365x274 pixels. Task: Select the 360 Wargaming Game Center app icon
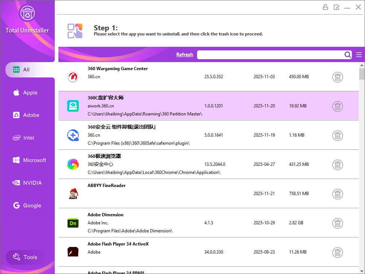coord(73,77)
